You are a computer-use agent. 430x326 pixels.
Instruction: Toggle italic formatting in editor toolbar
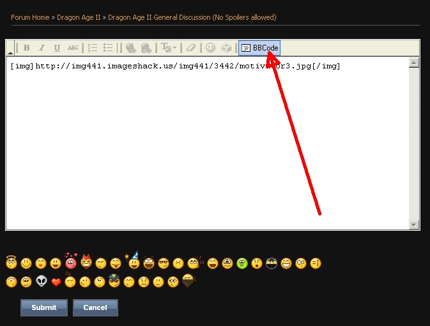click(x=42, y=48)
